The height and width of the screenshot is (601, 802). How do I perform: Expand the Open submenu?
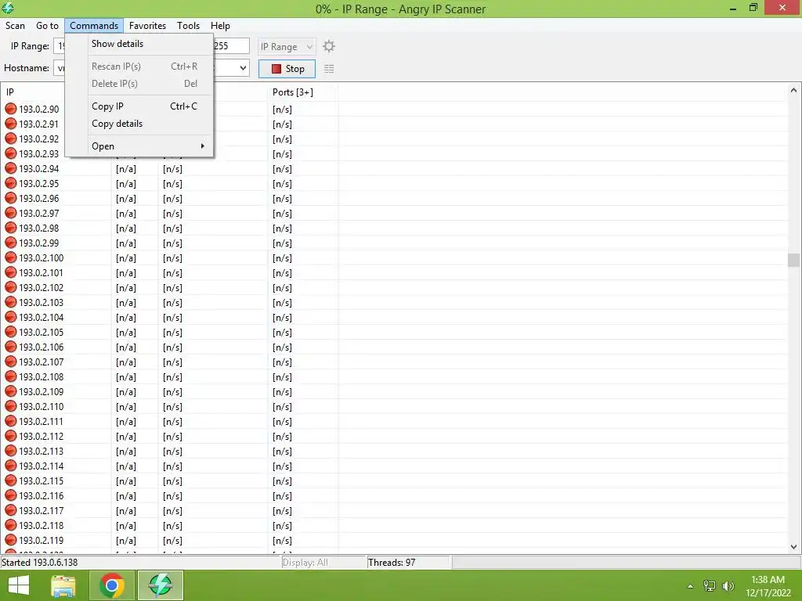coord(148,146)
